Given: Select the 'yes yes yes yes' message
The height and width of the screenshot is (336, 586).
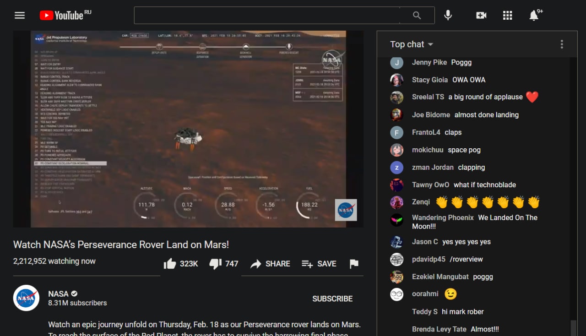Looking at the screenshot, I should [467, 242].
